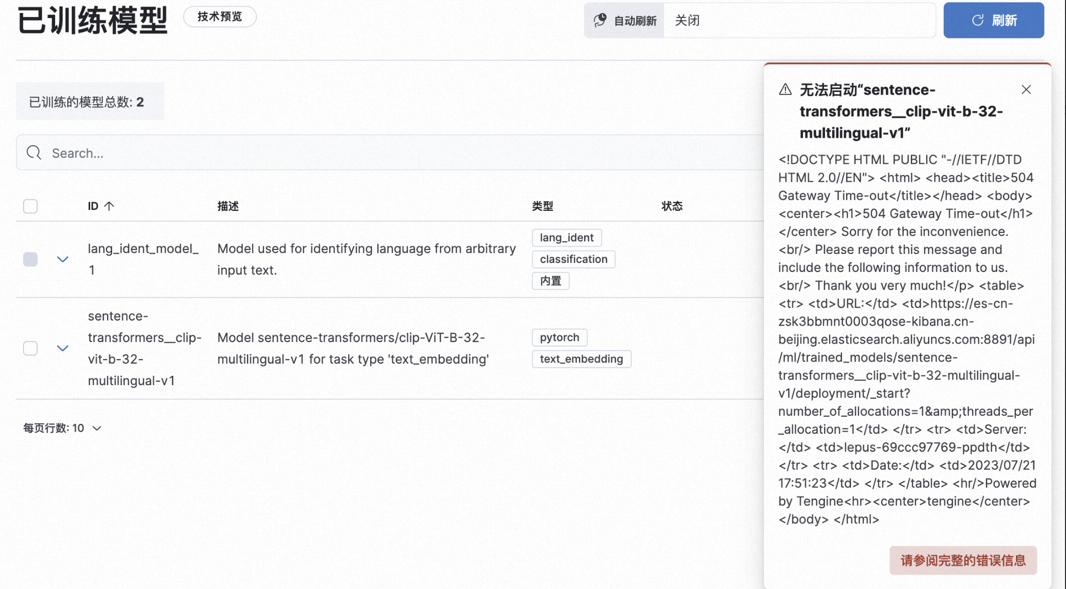This screenshot has width=1066, height=589.
Task: Click the 描述 column header
Action: (228, 206)
